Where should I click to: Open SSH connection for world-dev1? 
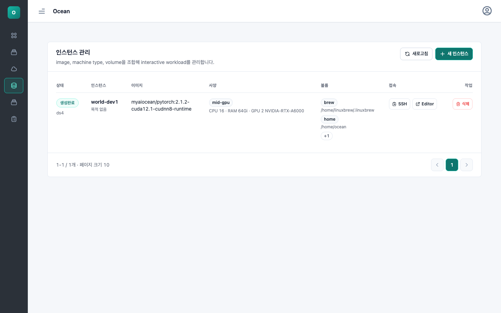click(x=399, y=104)
